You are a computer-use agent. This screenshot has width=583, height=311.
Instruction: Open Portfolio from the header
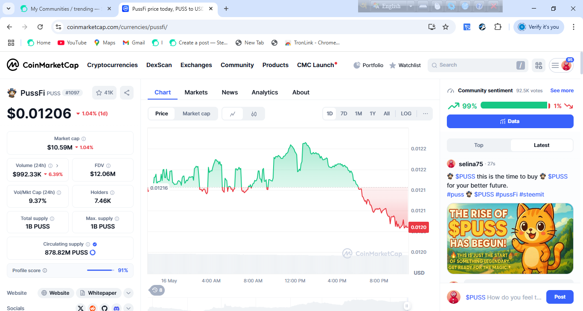tap(368, 65)
